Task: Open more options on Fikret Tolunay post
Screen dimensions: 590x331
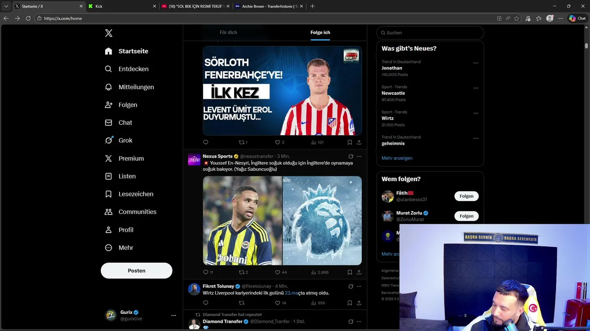Action: pyautogui.click(x=359, y=286)
